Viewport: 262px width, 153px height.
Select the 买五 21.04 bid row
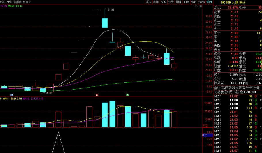[x=238, y=49]
